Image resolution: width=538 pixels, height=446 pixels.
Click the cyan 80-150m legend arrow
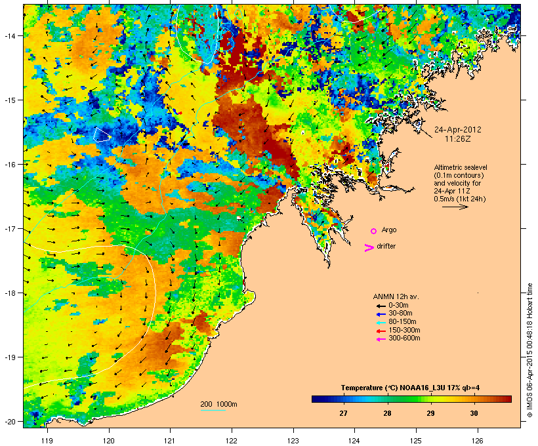coord(381,323)
